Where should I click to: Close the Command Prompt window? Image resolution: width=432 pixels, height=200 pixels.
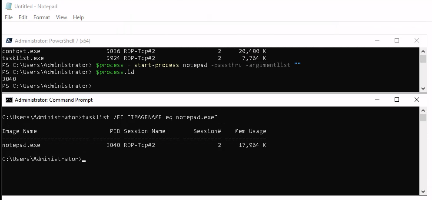pyautogui.click(x=416, y=100)
